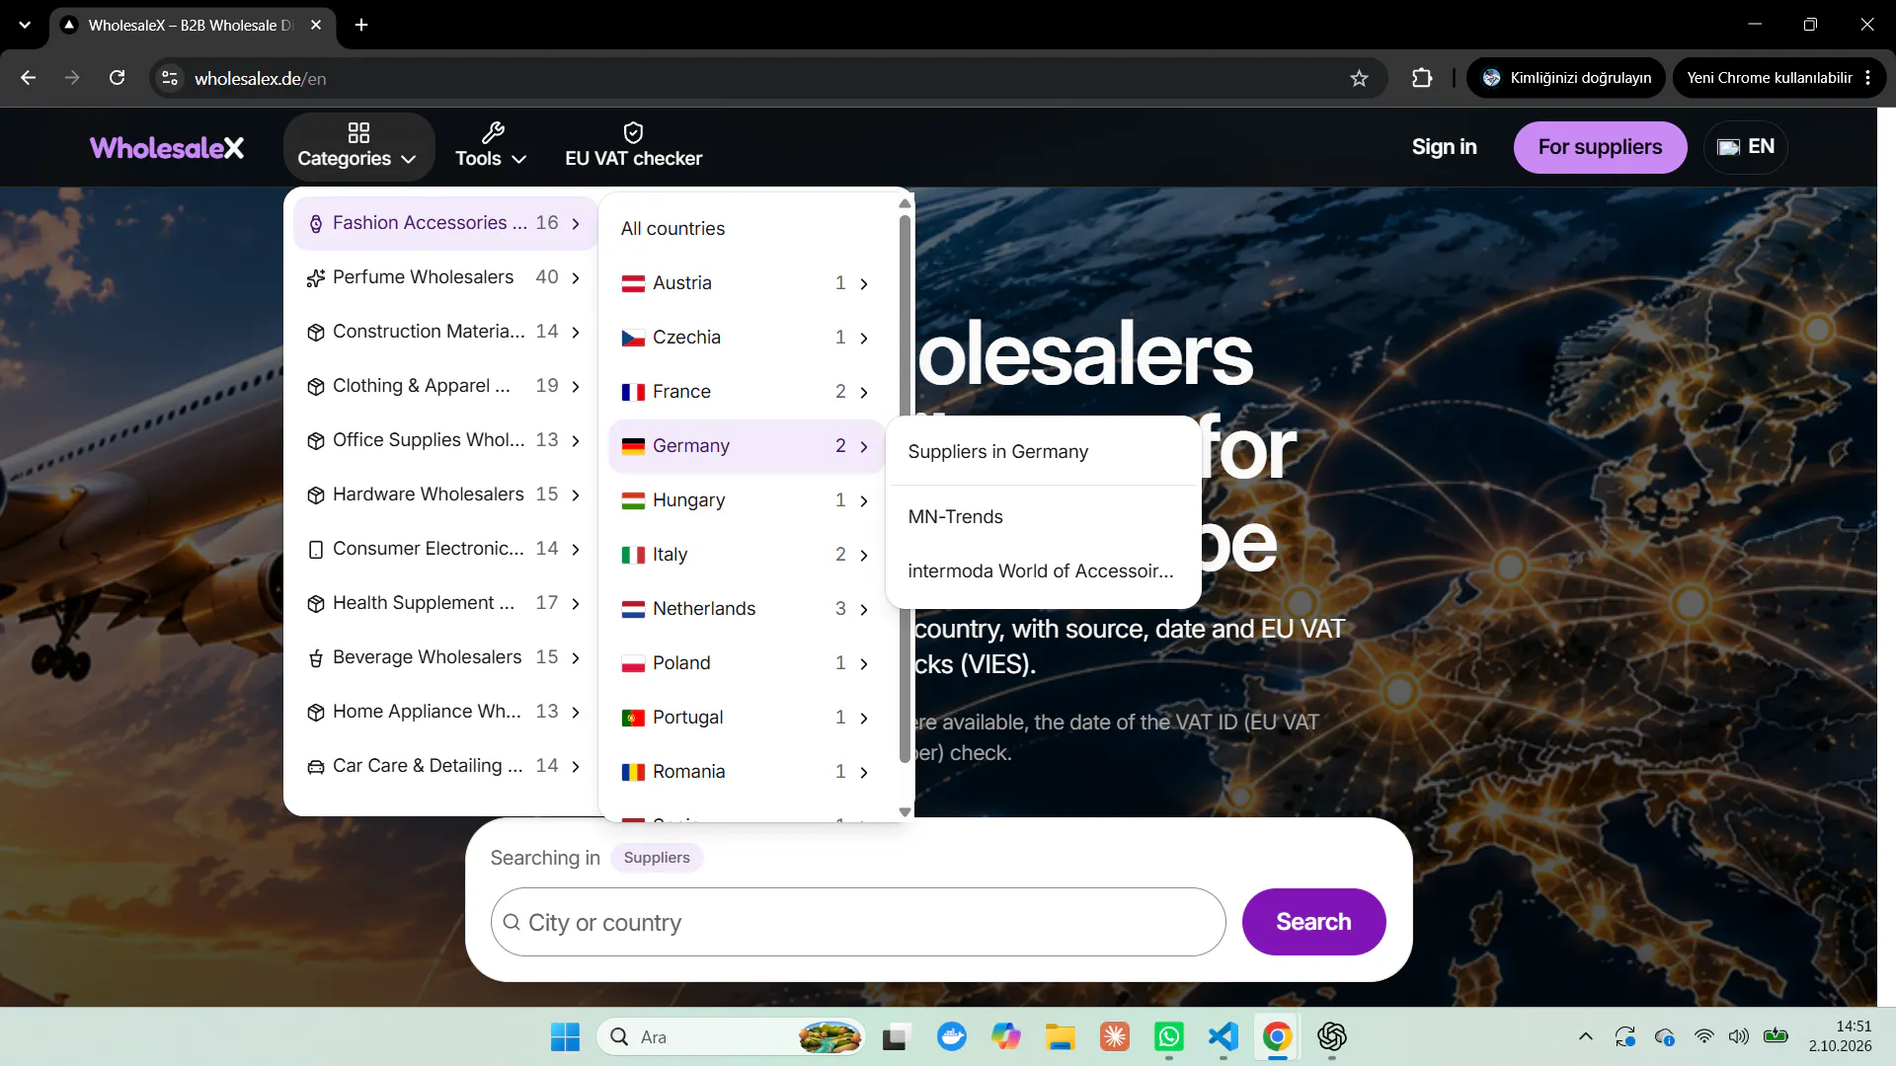Select Consumer Electronics category

pos(444,549)
